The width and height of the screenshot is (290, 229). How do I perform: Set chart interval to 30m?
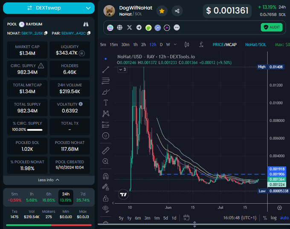tap(125, 45)
